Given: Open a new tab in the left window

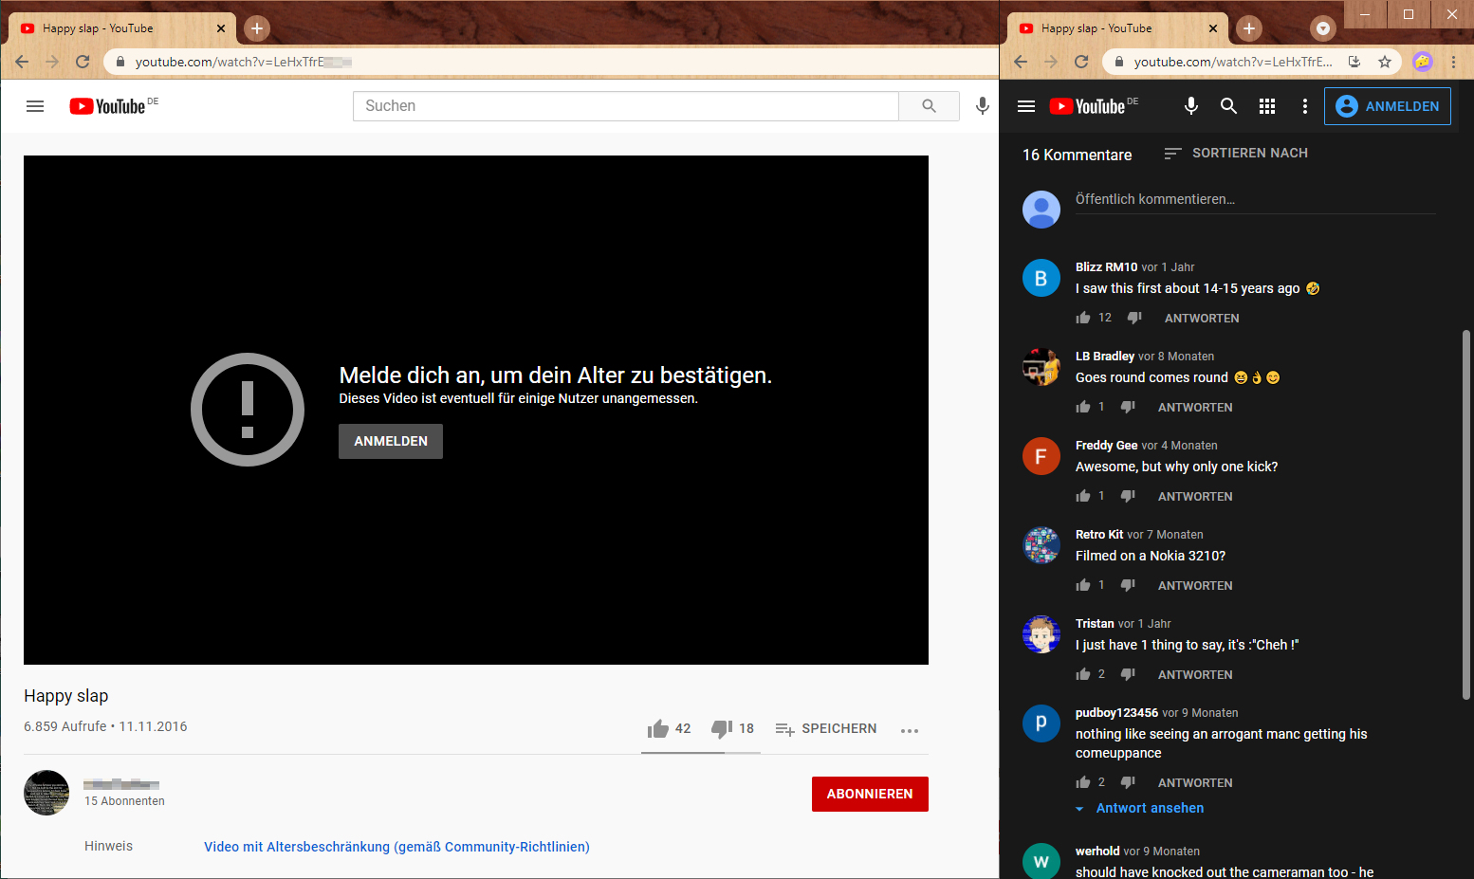Looking at the screenshot, I should coord(257,28).
